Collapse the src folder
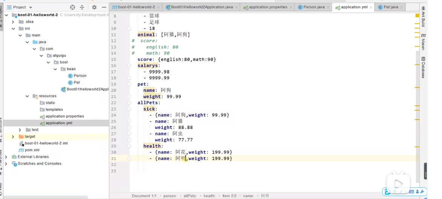This screenshot has height=199, width=442. point(13,29)
